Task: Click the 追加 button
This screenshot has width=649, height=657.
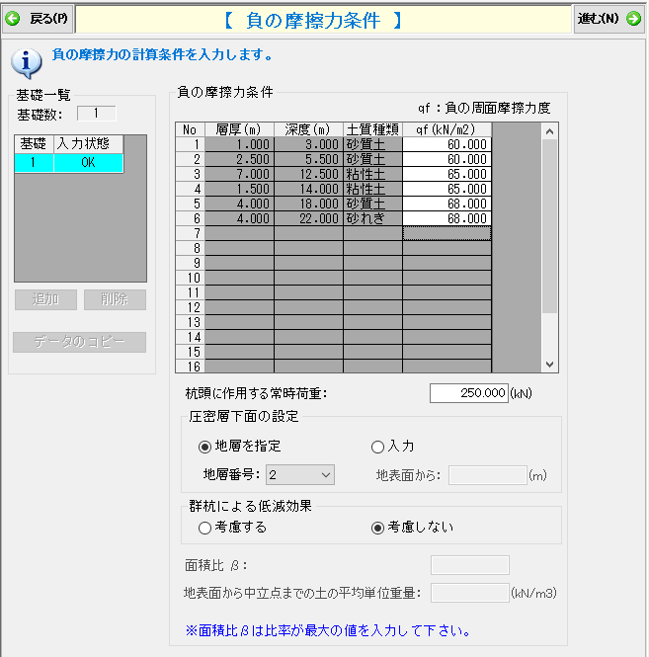Action: pyautogui.click(x=45, y=299)
